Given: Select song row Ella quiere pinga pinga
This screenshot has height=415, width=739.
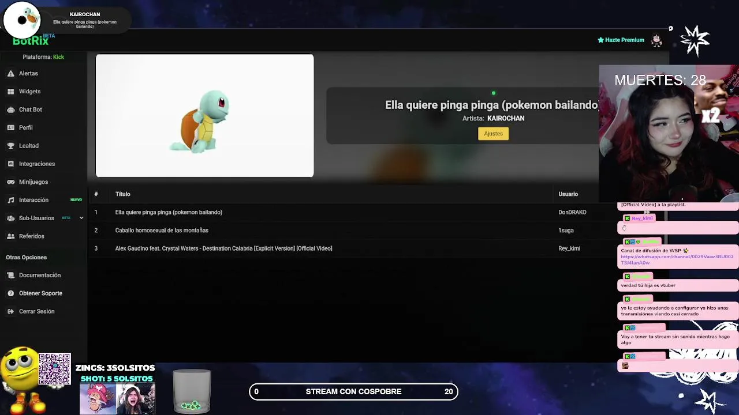Looking at the screenshot, I should tap(169, 212).
